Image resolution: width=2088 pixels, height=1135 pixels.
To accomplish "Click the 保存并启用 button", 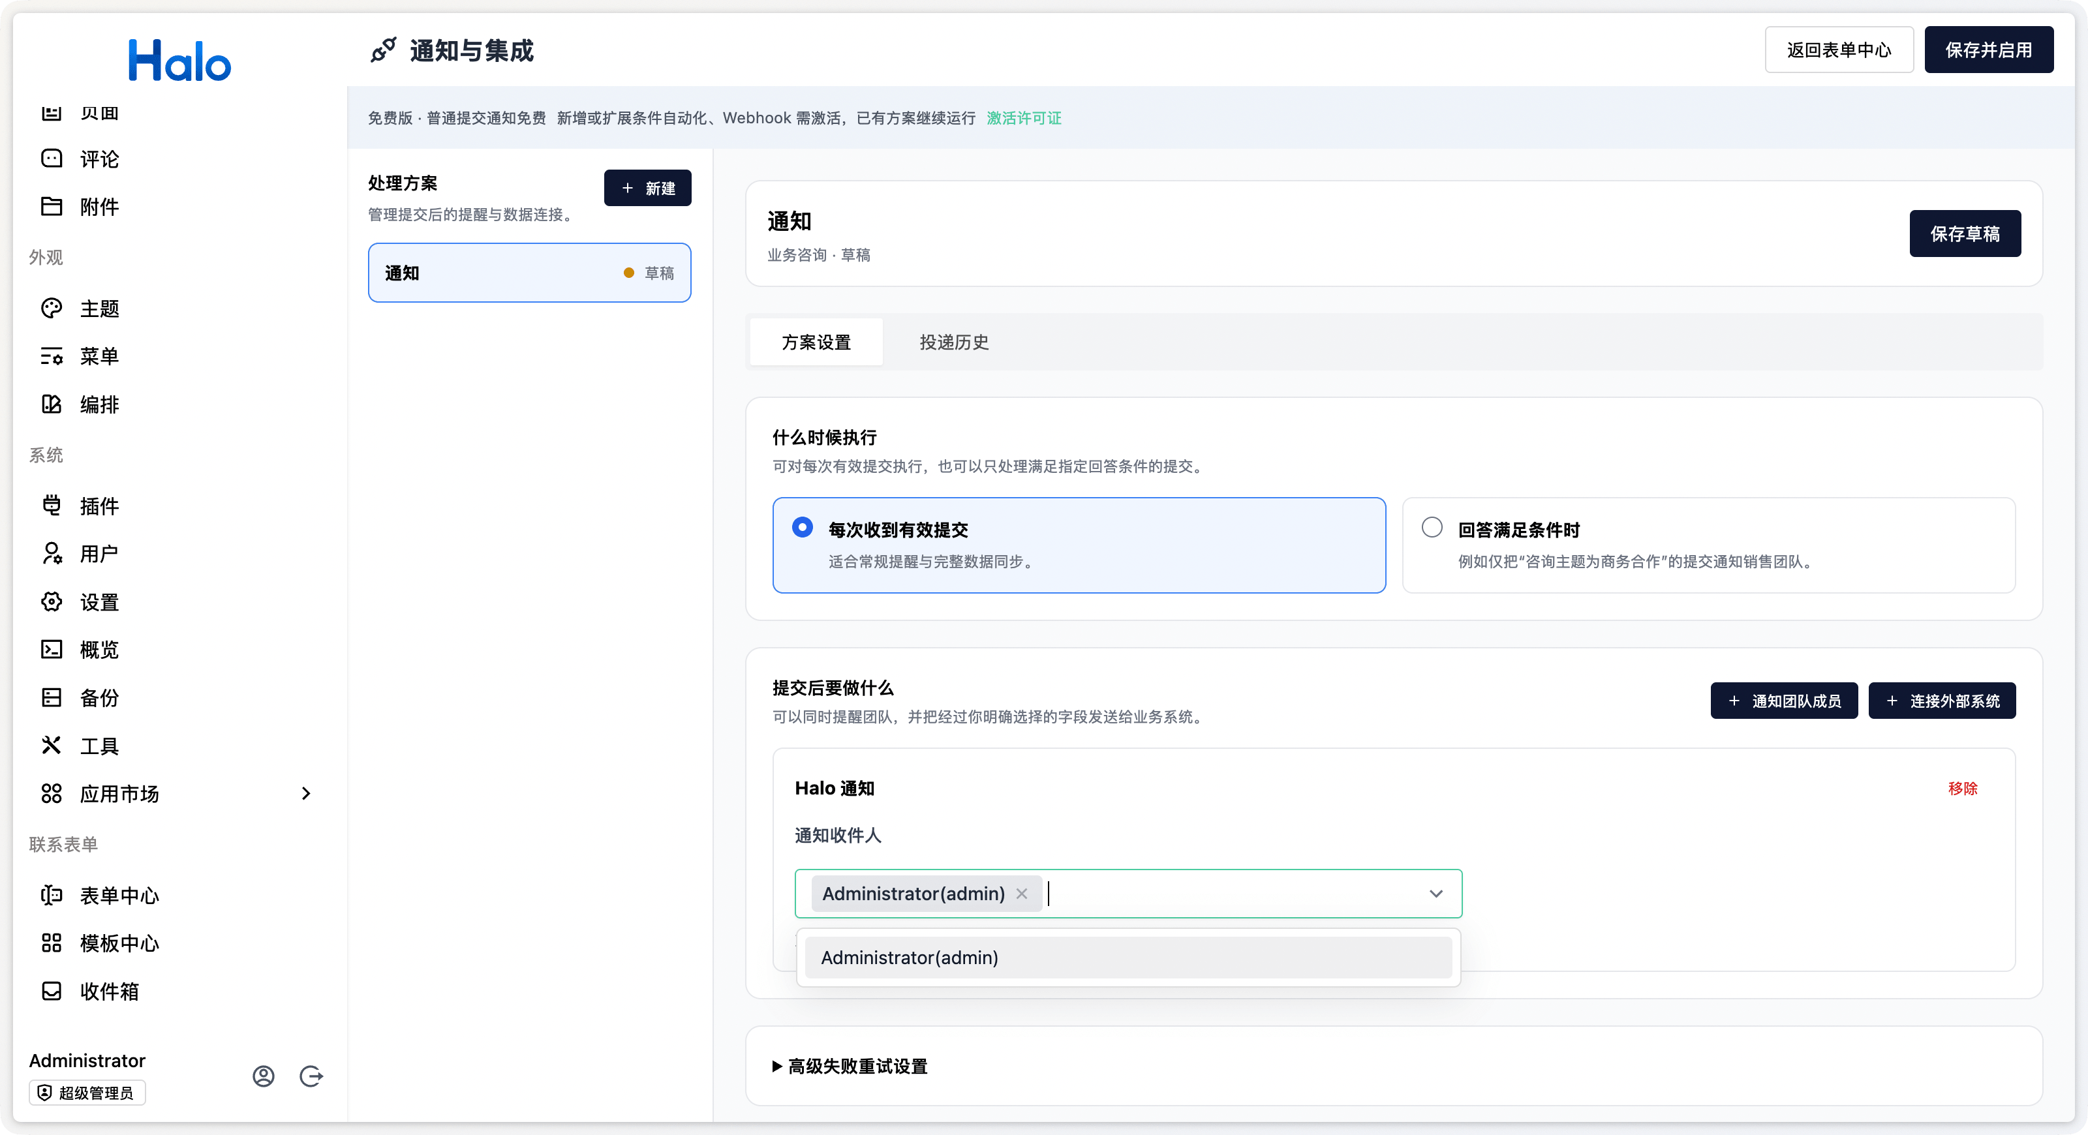I will (1988, 50).
